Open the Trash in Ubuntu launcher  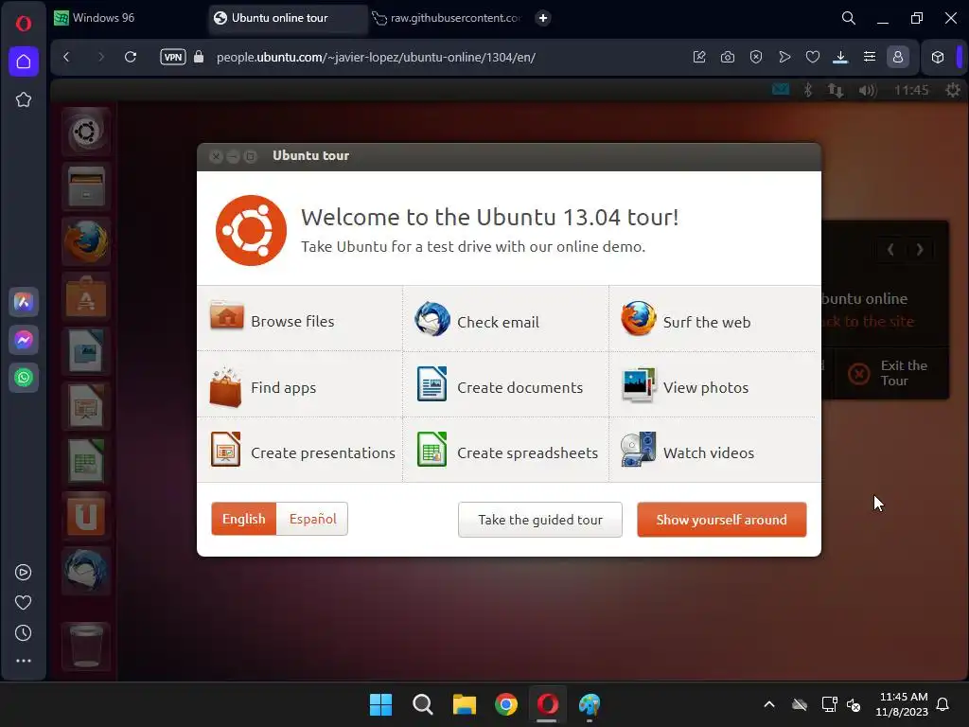coord(86,646)
